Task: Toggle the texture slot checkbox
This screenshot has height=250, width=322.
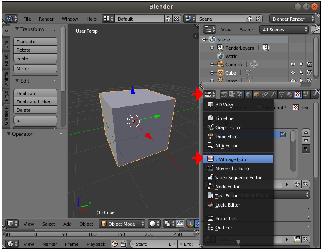Action: pos(283,135)
